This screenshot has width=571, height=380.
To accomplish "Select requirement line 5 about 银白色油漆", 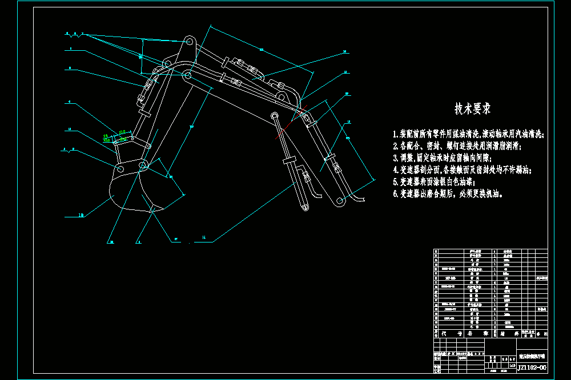I will 434,181.
